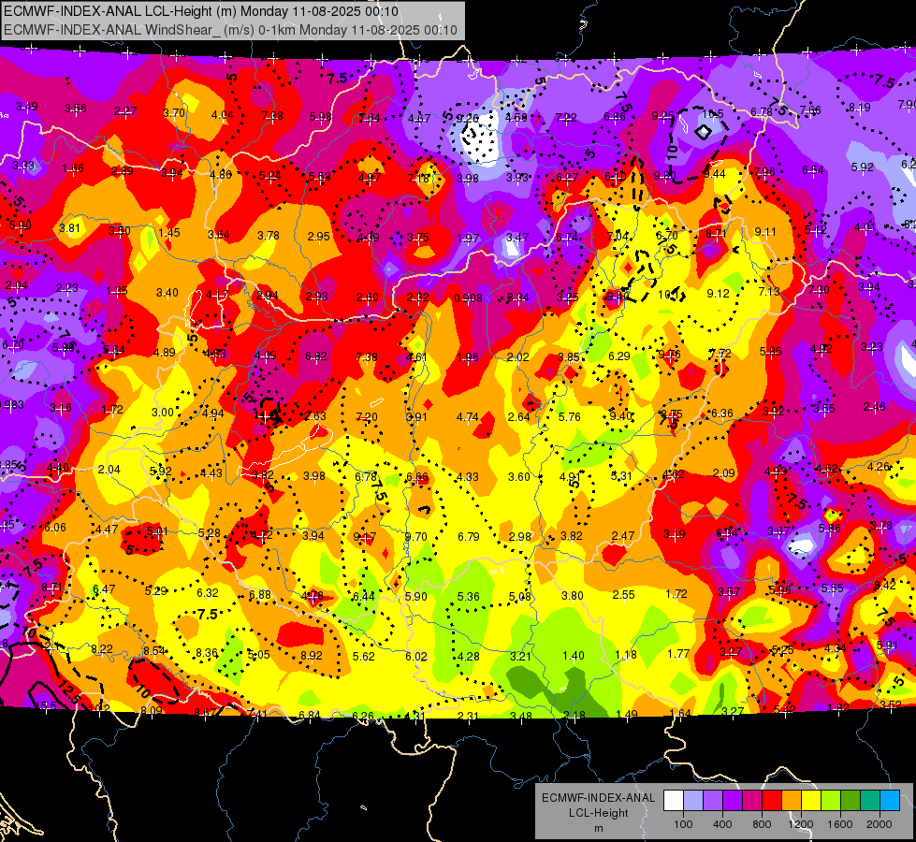Click legend label 2000
The height and width of the screenshot is (842, 916).
tap(880, 824)
